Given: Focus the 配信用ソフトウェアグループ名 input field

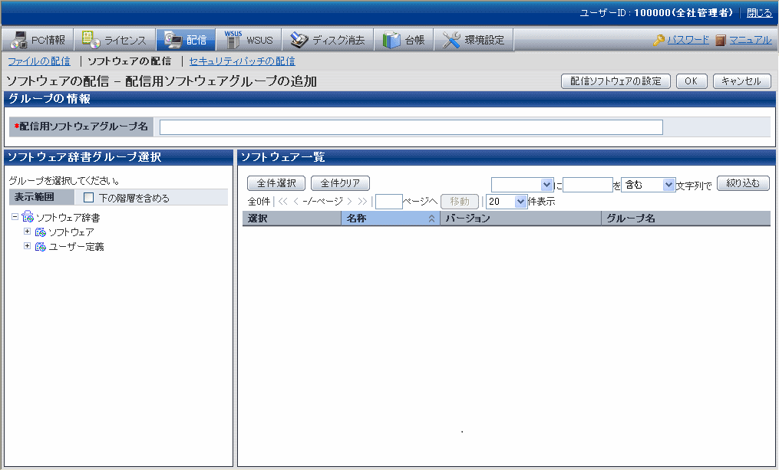Looking at the screenshot, I should click(411, 127).
